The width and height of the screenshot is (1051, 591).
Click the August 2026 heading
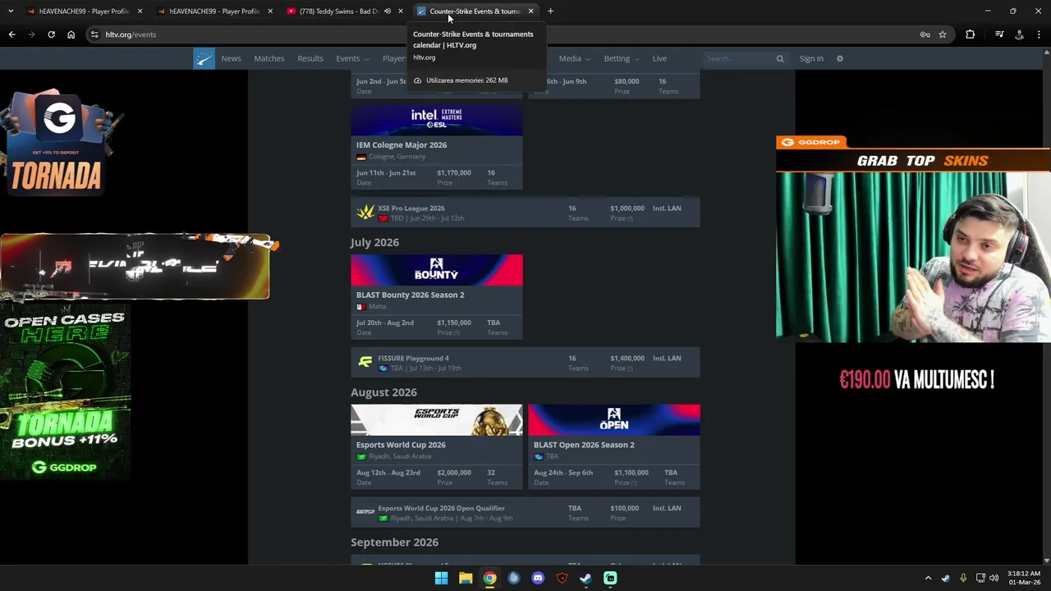[x=383, y=392]
